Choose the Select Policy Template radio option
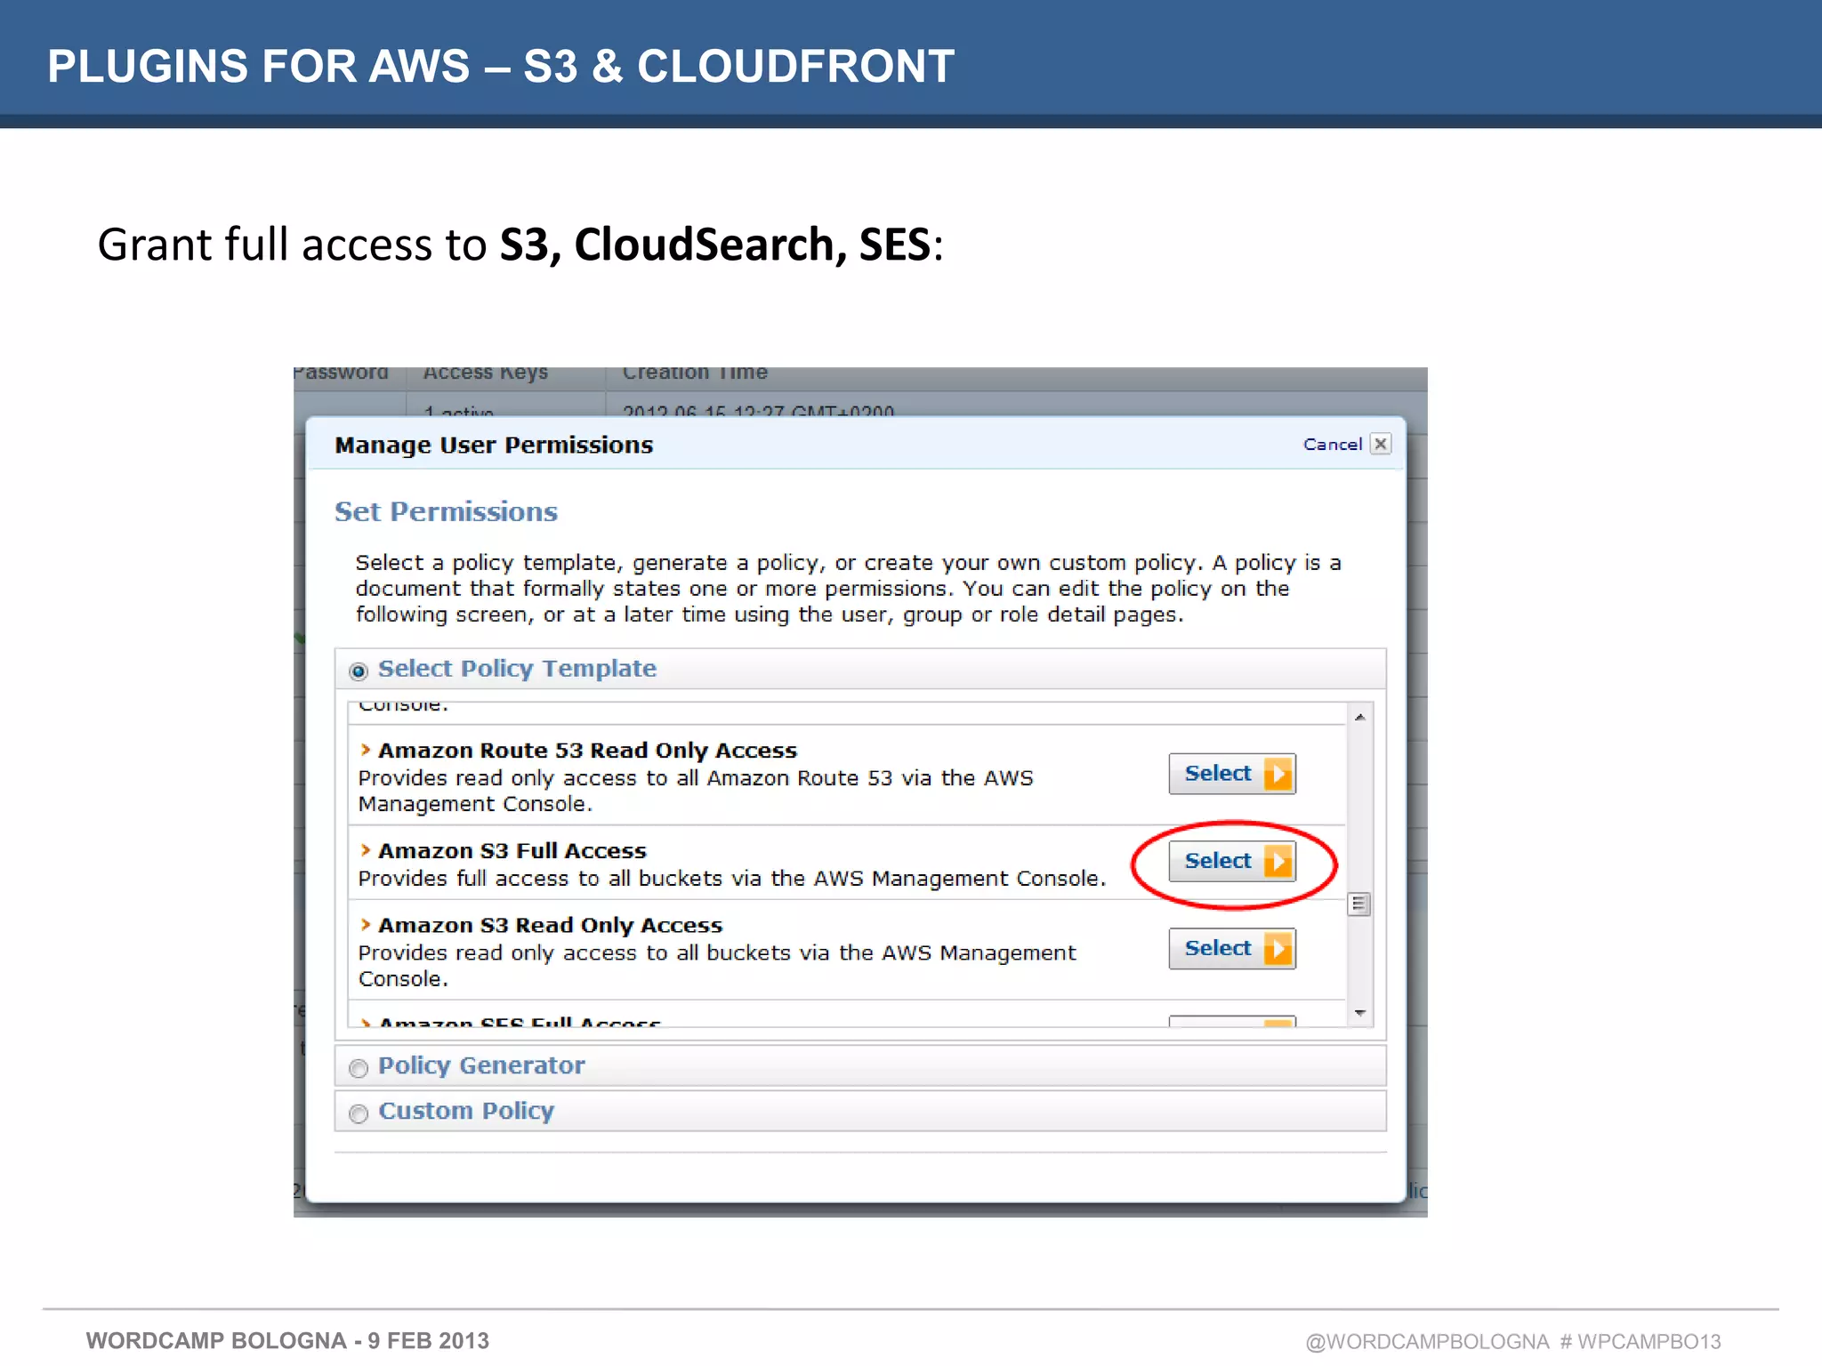The height and width of the screenshot is (1366, 1822). [x=359, y=671]
